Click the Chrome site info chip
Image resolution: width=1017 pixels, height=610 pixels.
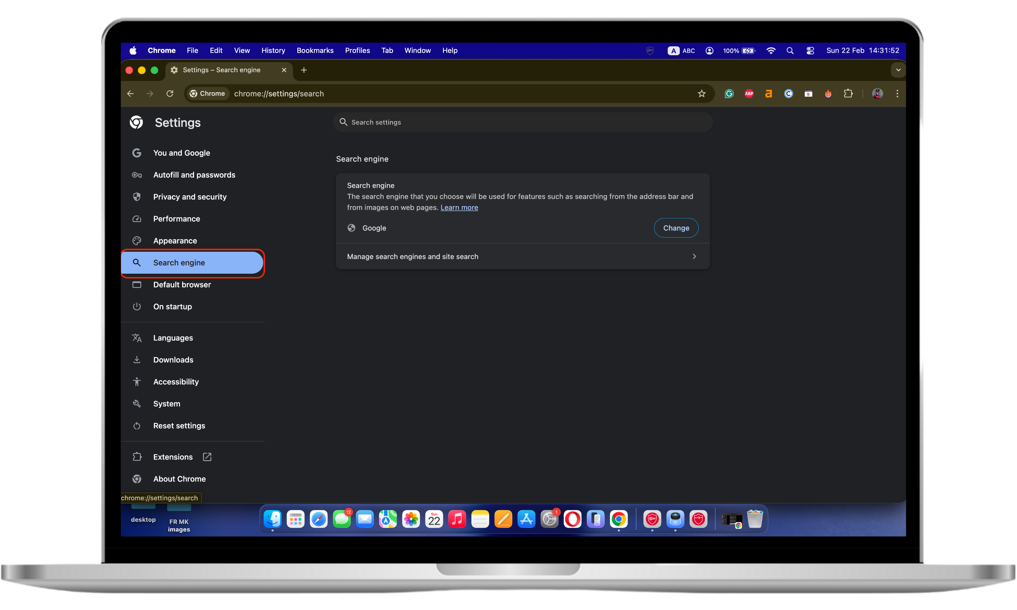[207, 93]
